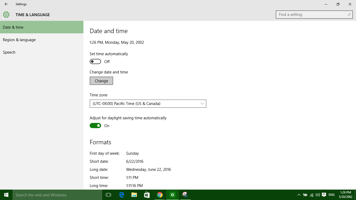Launch Google Chrome from the taskbar
Screen dimensions: 356x200
159,195
